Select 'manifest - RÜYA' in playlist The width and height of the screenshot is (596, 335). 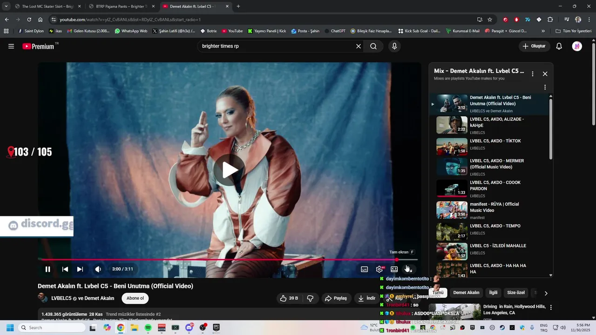coord(488,210)
